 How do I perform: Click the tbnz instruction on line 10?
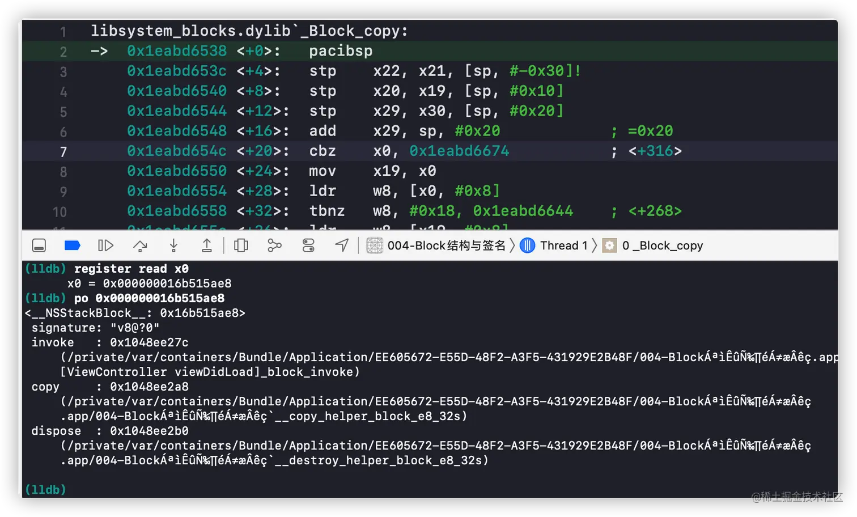[x=327, y=211]
